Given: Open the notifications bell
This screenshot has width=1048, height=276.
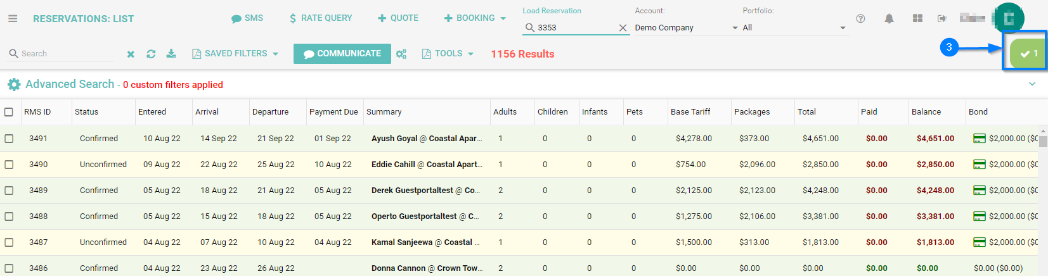Looking at the screenshot, I should click(889, 19).
